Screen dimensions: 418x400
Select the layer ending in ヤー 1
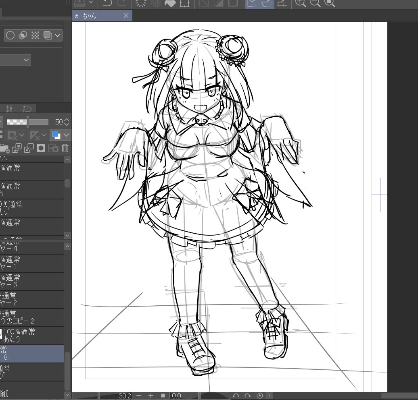tap(32, 263)
